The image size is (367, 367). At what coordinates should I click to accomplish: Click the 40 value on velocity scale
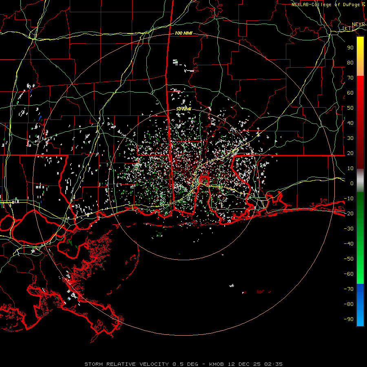point(350,123)
